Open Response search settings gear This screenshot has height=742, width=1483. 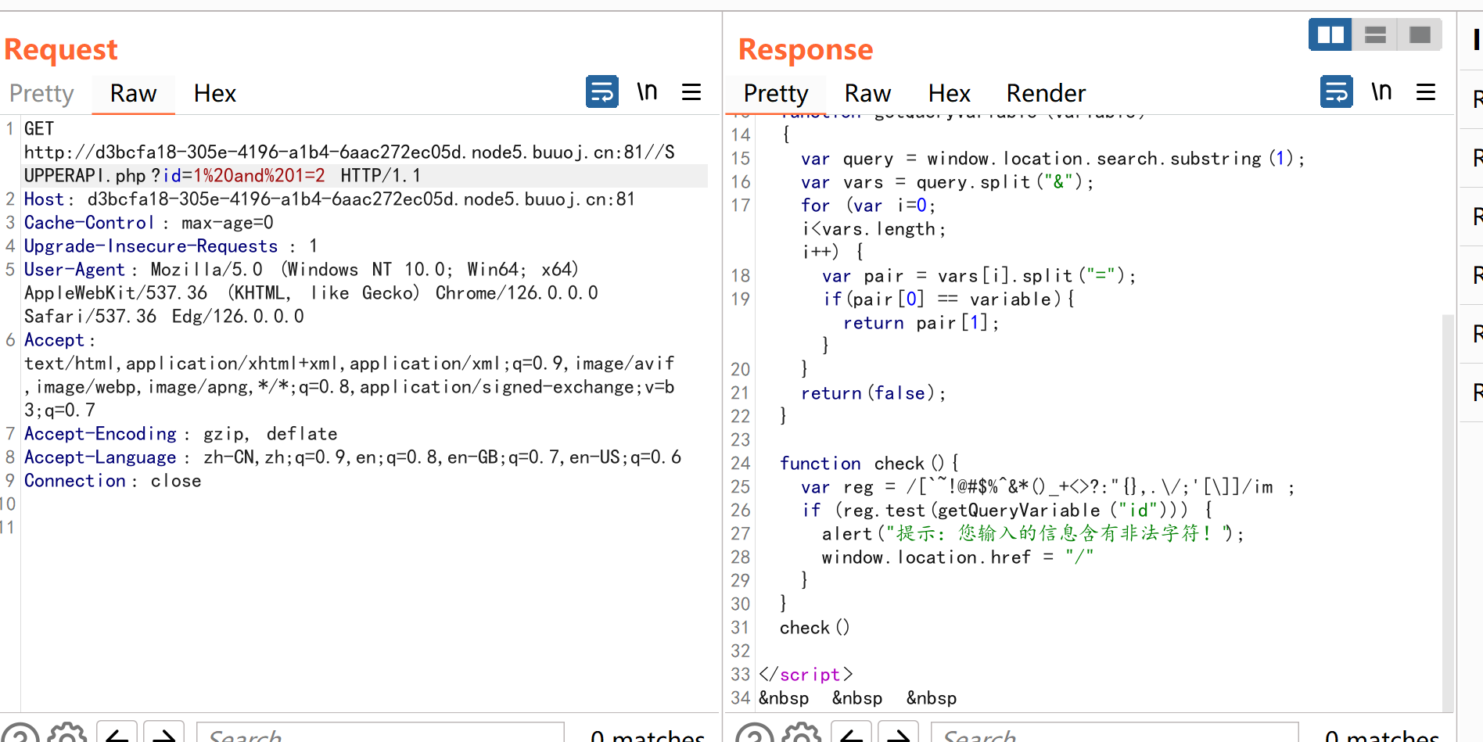(802, 734)
